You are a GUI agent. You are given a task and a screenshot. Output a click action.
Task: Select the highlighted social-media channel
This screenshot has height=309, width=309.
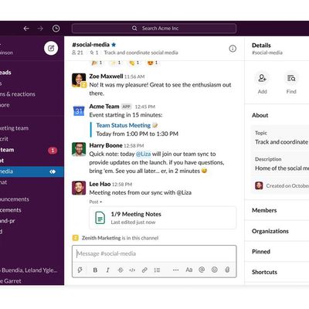[32, 171]
